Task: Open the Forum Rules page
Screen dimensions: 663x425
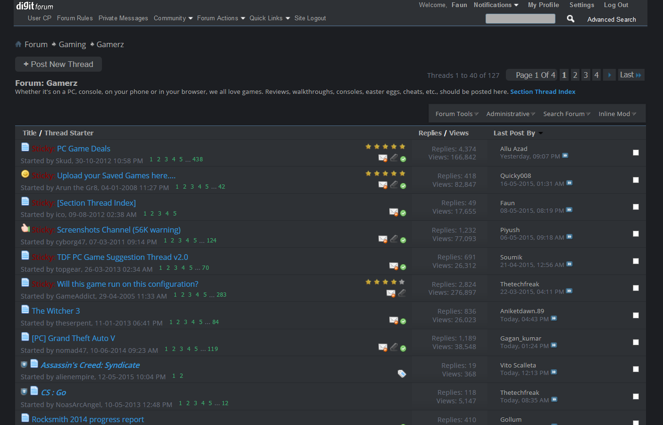Action: 75,18
